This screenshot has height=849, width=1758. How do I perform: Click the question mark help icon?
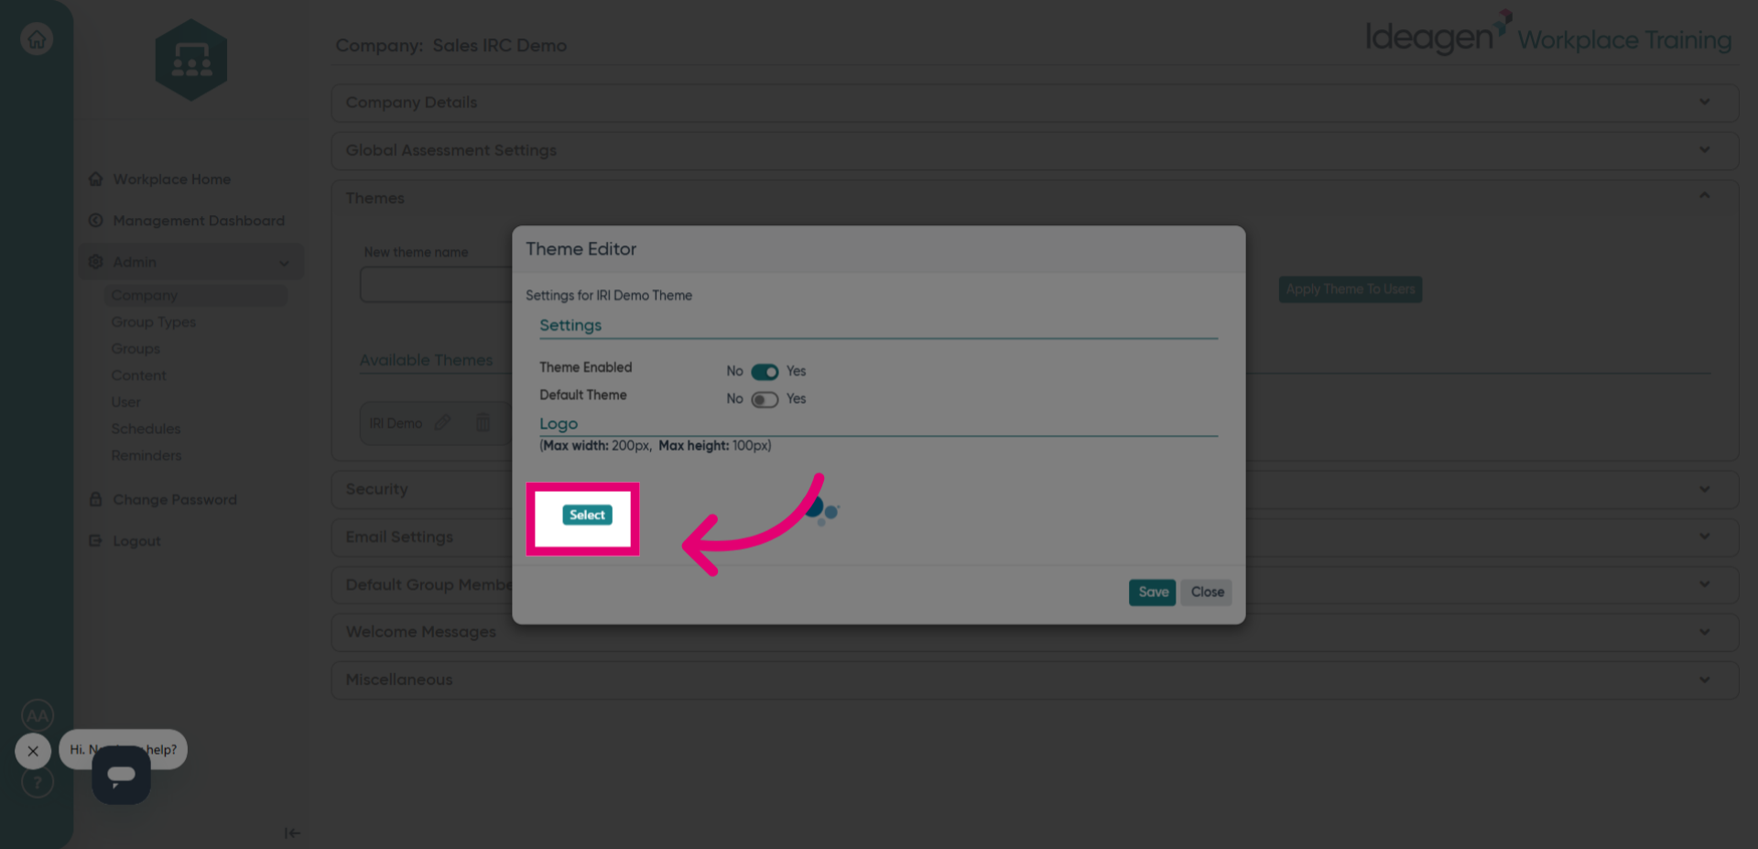tap(38, 782)
